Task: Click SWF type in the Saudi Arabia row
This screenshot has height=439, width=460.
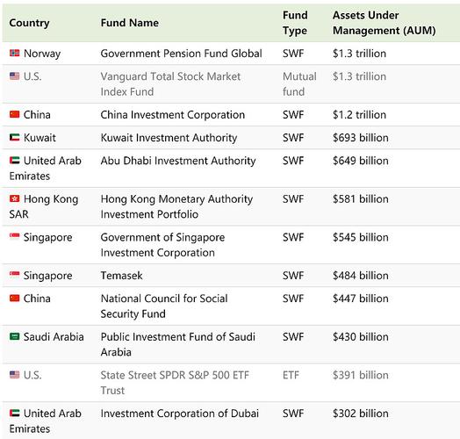Action: click(x=293, y=337)
